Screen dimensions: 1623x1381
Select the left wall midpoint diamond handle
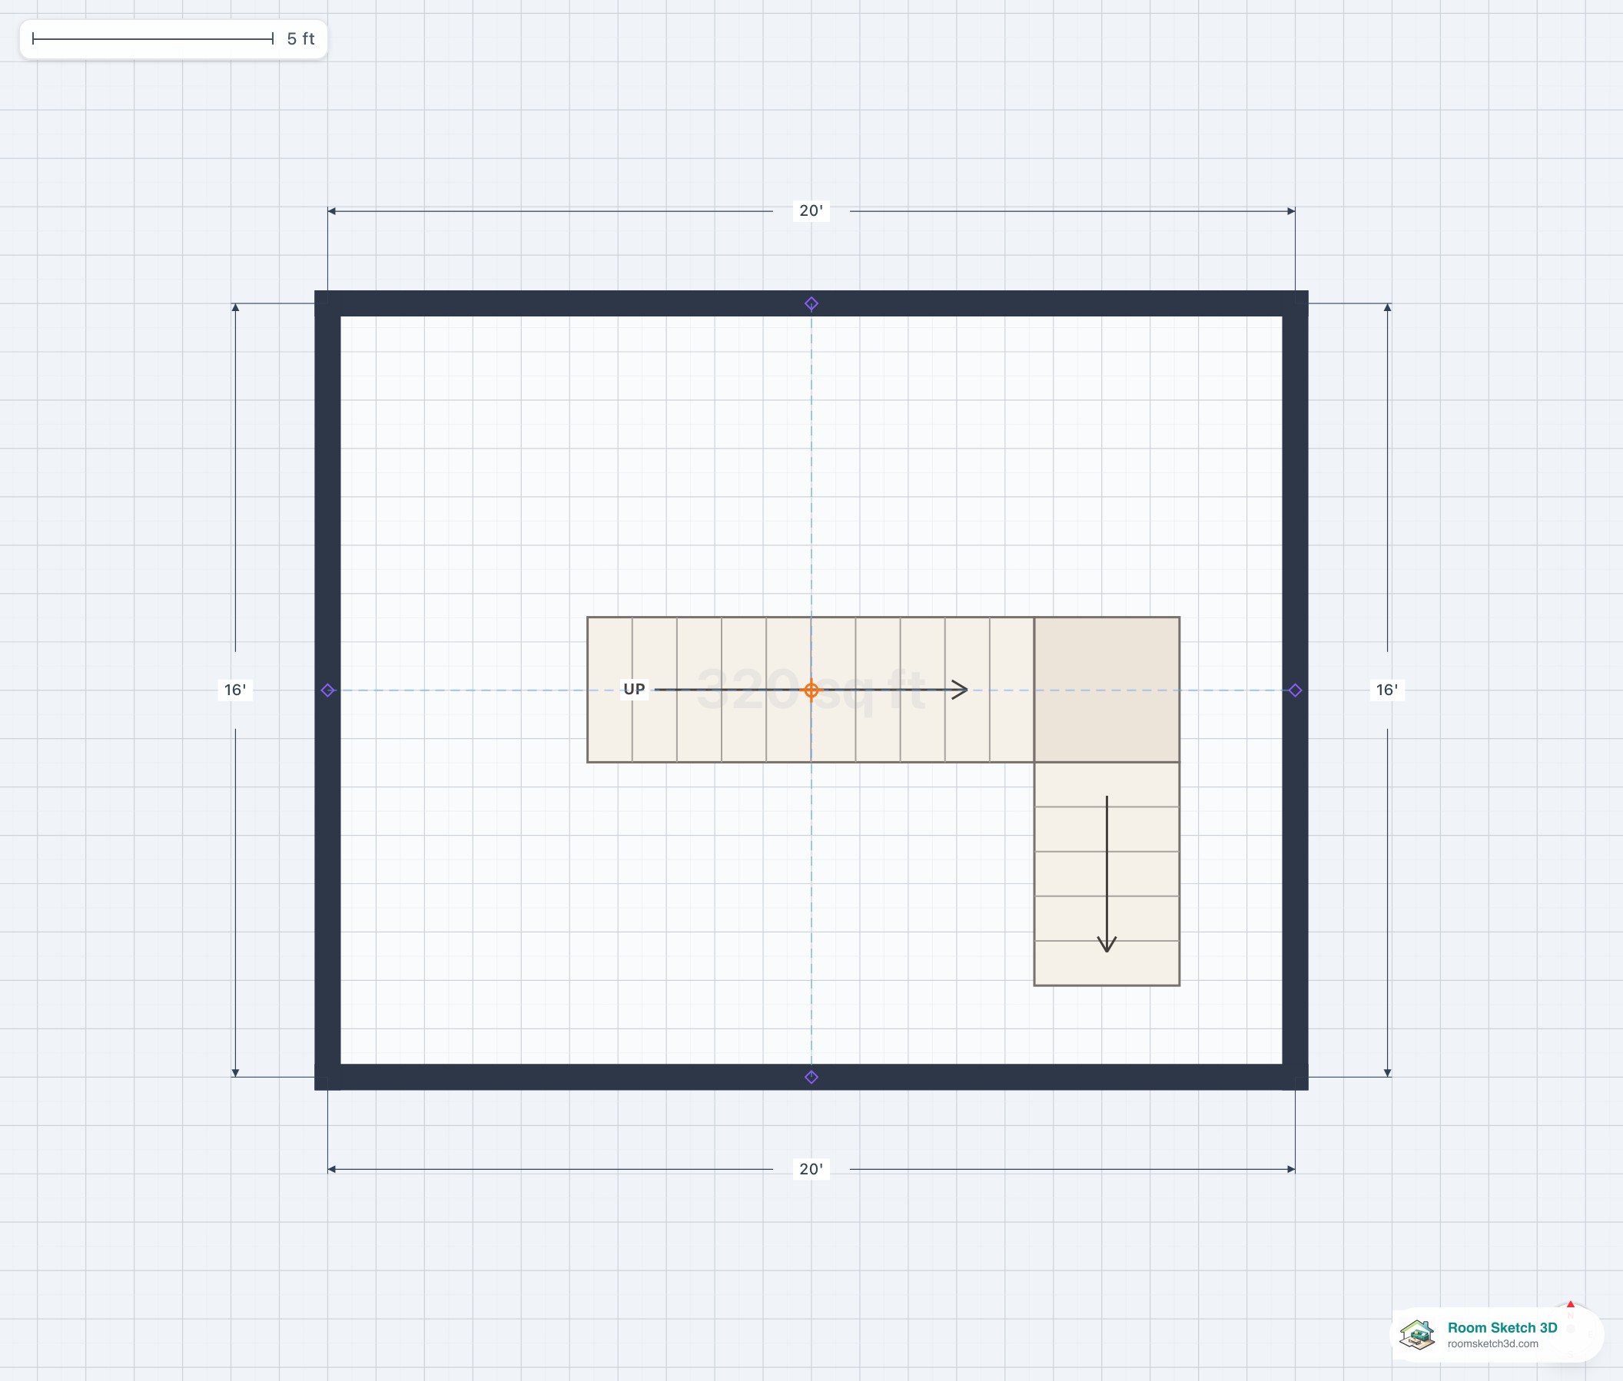[328, 690]
